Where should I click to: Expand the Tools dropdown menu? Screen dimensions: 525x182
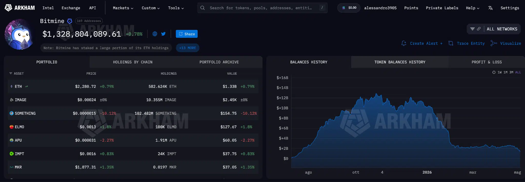[176, 8]
